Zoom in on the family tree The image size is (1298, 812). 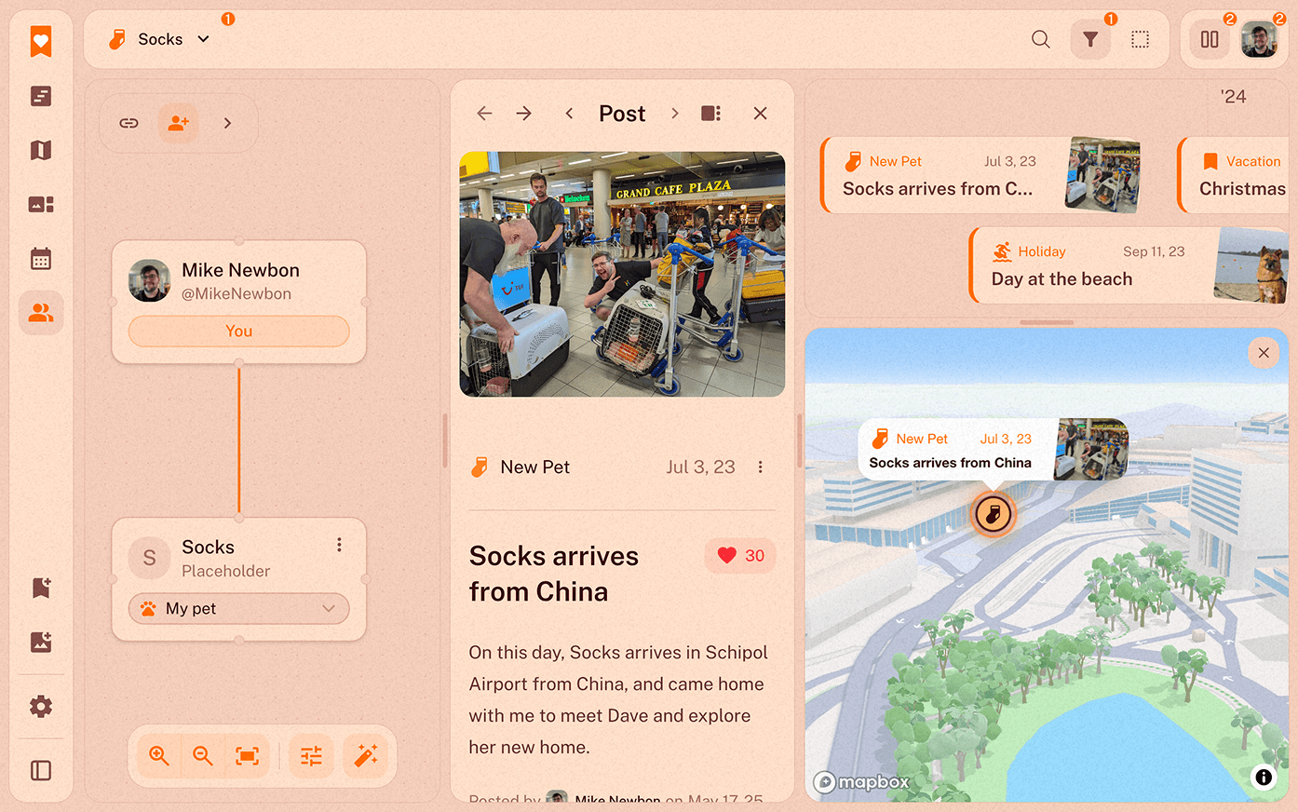[158, 755]
